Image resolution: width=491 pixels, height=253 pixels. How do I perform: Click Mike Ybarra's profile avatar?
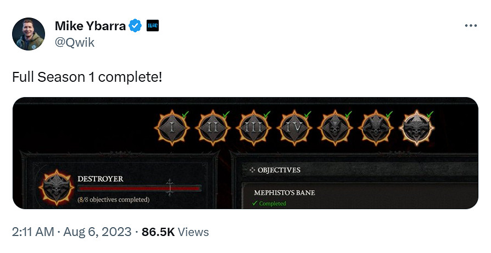29,34
